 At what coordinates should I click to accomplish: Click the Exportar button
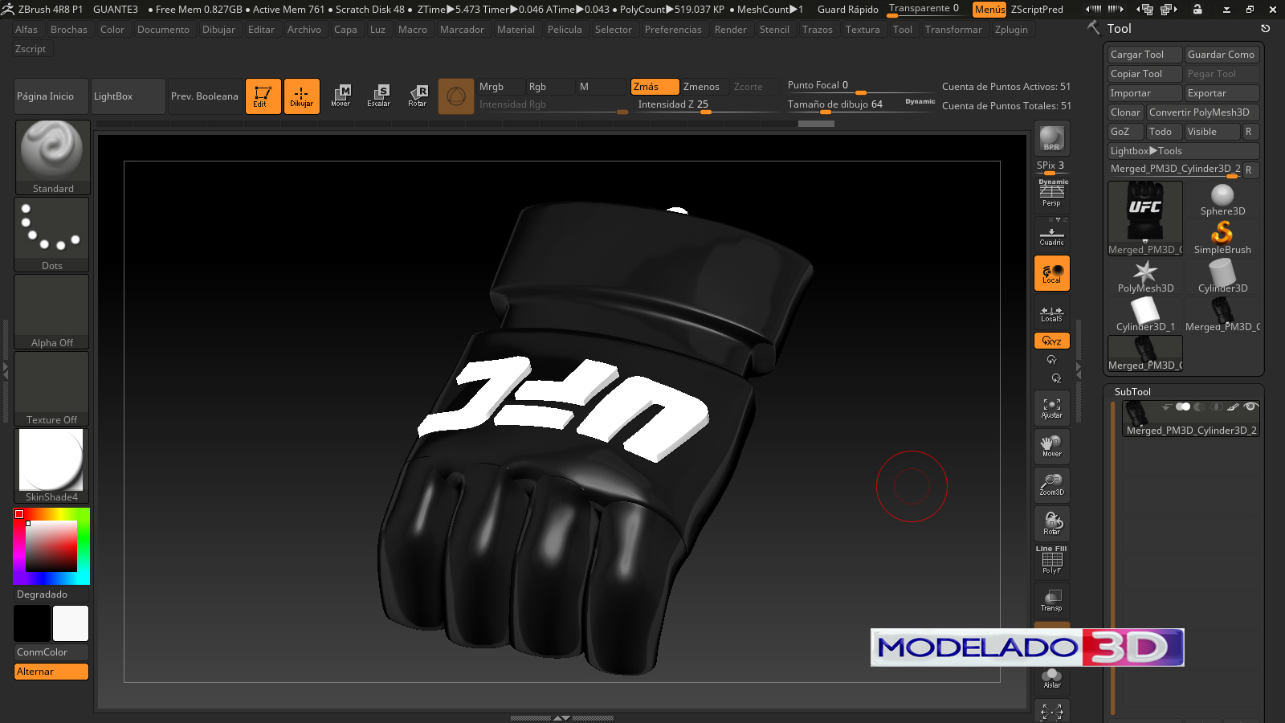tap(1222, 93)
